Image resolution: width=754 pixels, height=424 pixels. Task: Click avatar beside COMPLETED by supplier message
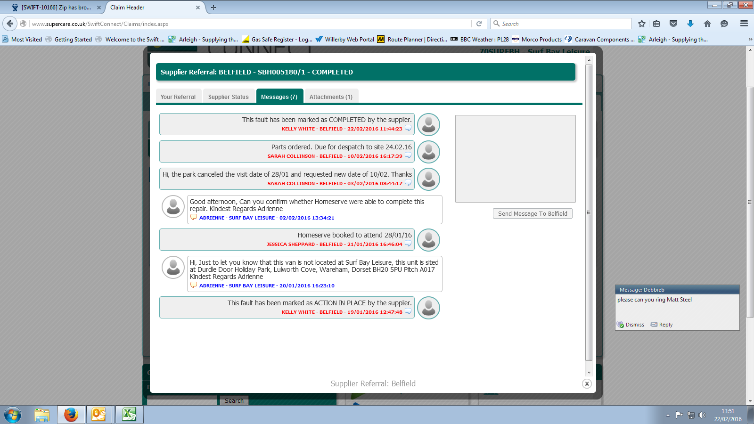click(429, 124)
